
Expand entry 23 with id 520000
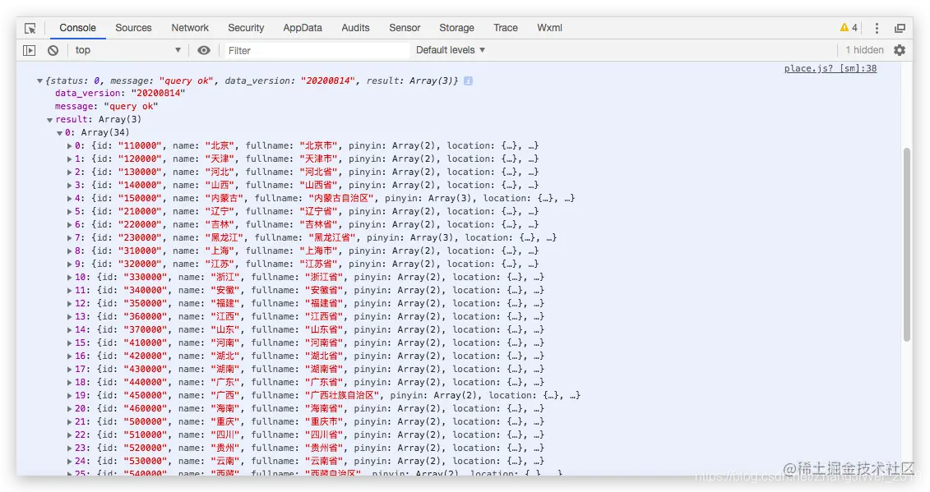[x=69, y=448]
